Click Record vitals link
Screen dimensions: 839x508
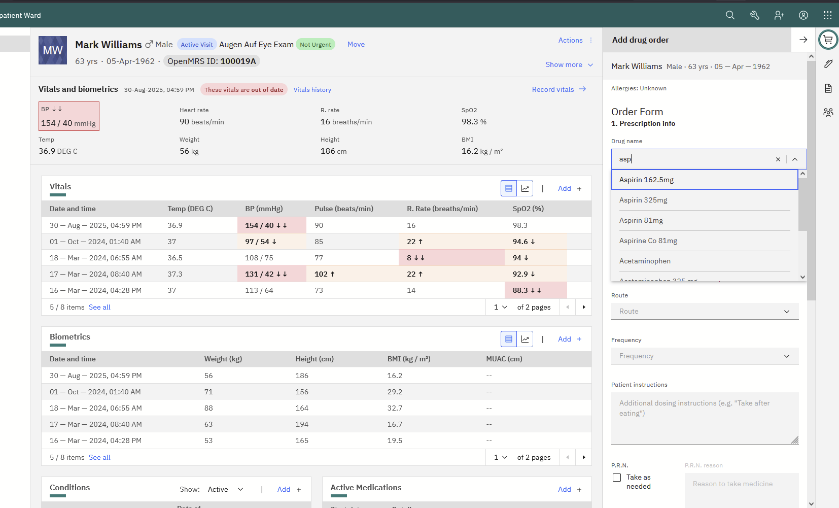(x=558, y=89)
